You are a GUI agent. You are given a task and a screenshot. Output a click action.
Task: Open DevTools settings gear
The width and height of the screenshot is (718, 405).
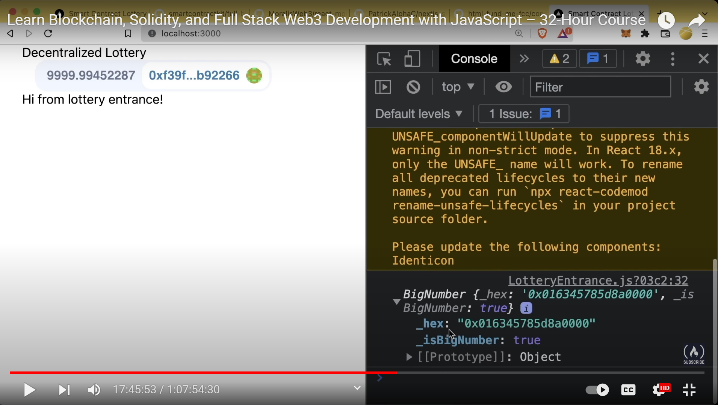click(643, 59)
